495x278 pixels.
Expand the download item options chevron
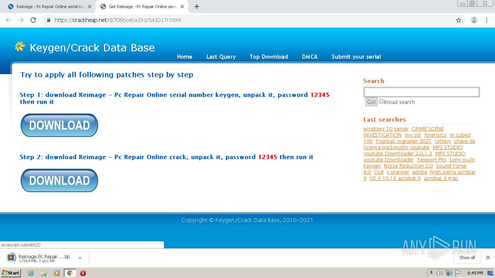click(80, 258)
